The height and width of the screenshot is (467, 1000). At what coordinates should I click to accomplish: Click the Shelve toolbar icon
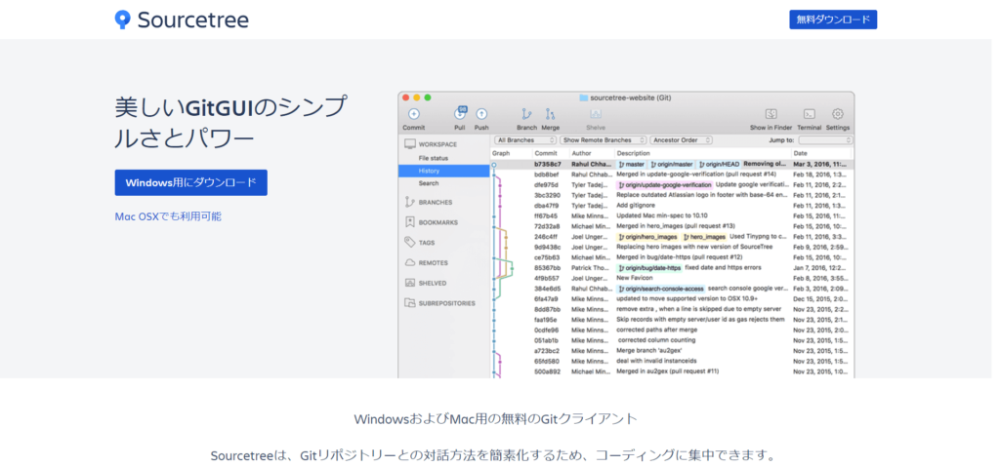point(596,114)
